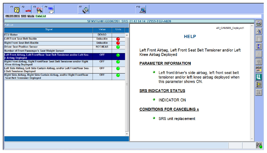Click the 4R_CANSRS_Deployed1 label
267x153 pixels.
click(230, 28)
